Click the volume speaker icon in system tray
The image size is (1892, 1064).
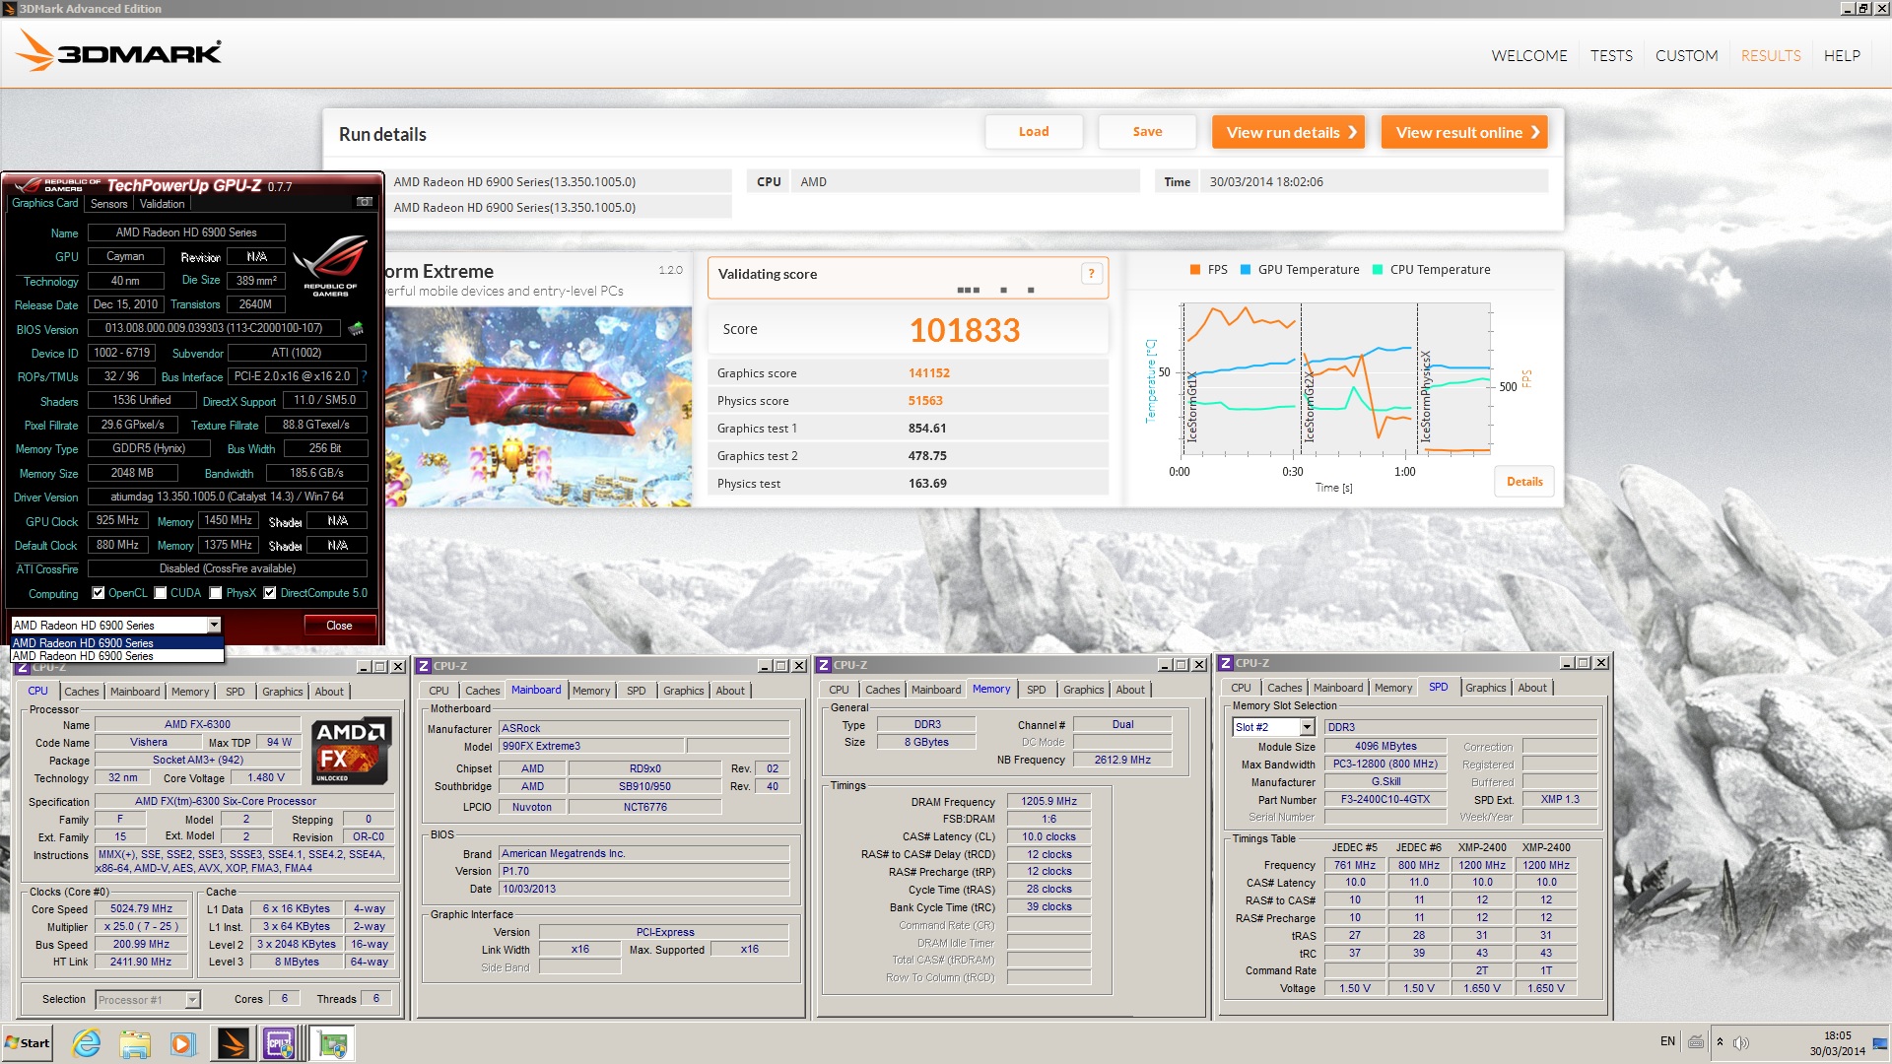point(1742,1042)
